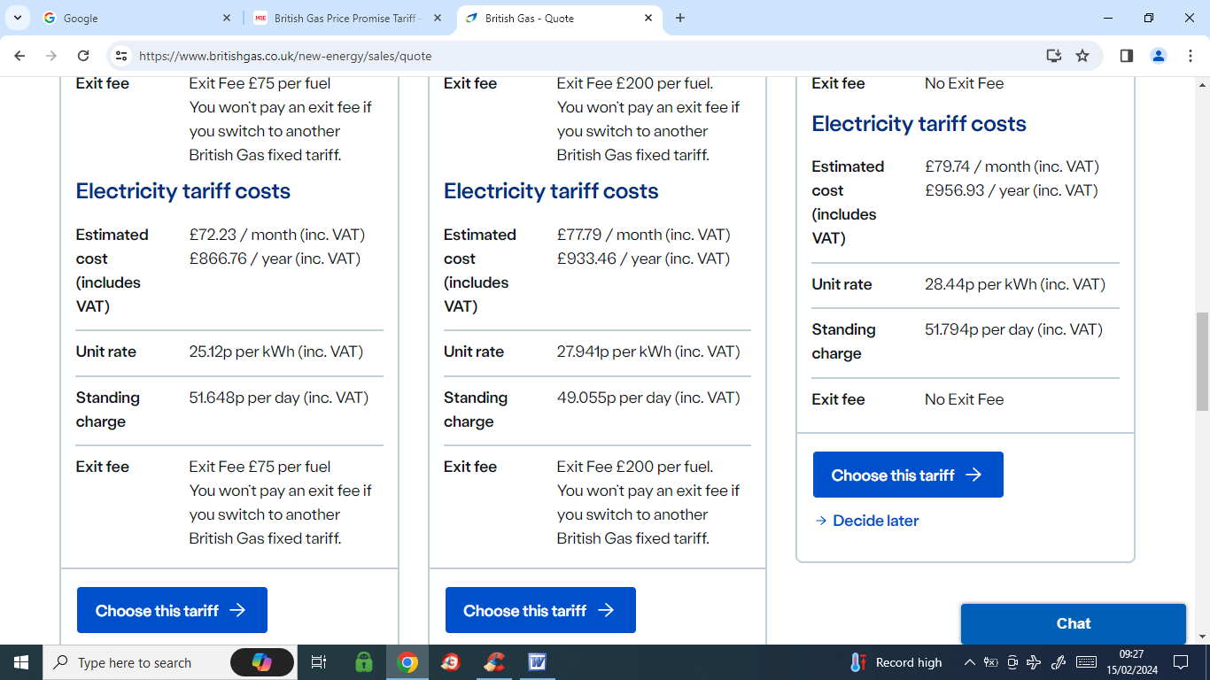The height and width of the screenshot is (680, 1210).
Task: Expand the tab search dropdown
Action: pos(17,18)
